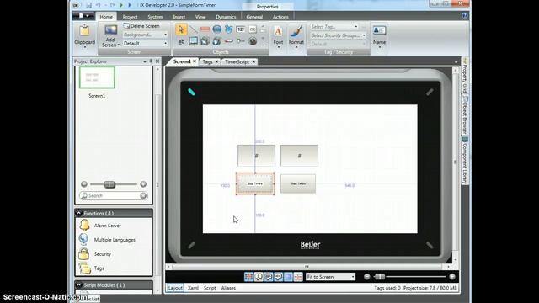Viewport: 539px width, 303px height.
Task: Click Add Screen icon
Action: [x=110, y=30]
